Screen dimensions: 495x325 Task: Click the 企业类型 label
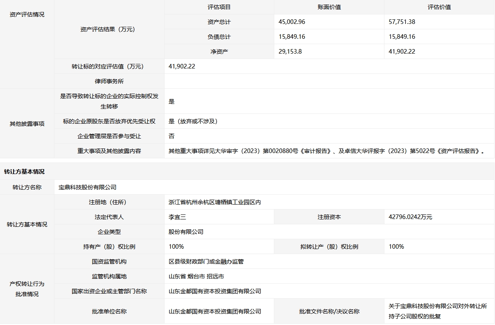(x=109, y=232)
